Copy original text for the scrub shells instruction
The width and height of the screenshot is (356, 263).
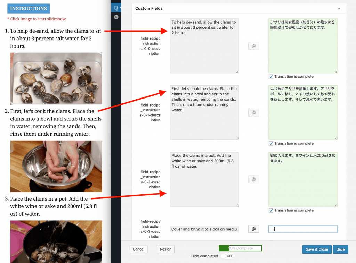pyautogui.click(x=253, y=112)
